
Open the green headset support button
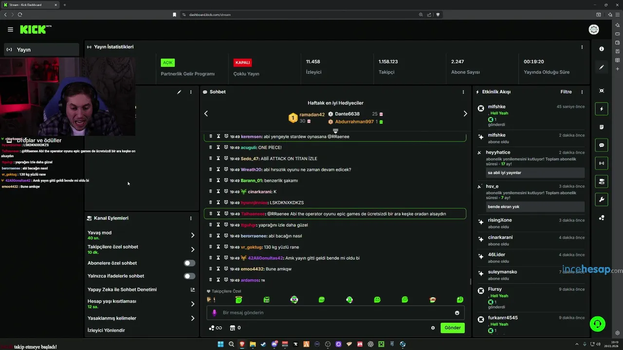(597, 323)
